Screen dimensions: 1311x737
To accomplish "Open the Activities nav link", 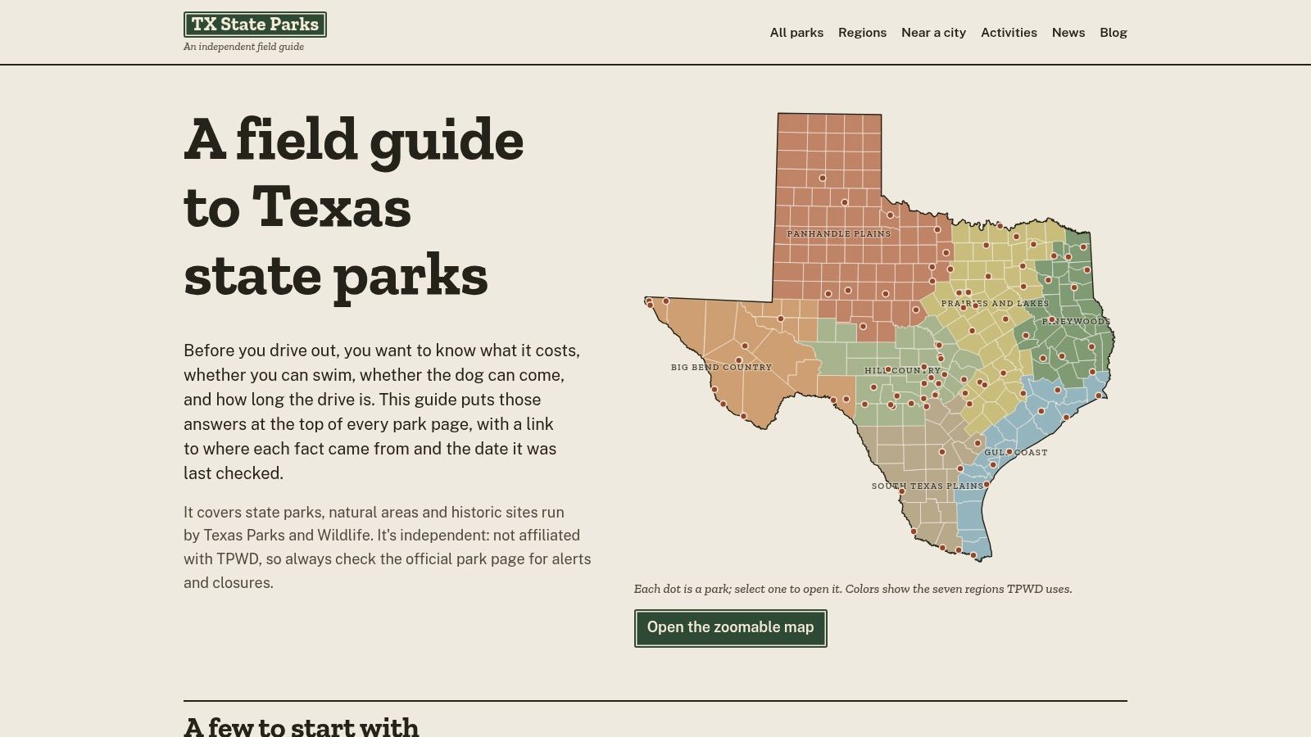I will (x=1009, y=33).
